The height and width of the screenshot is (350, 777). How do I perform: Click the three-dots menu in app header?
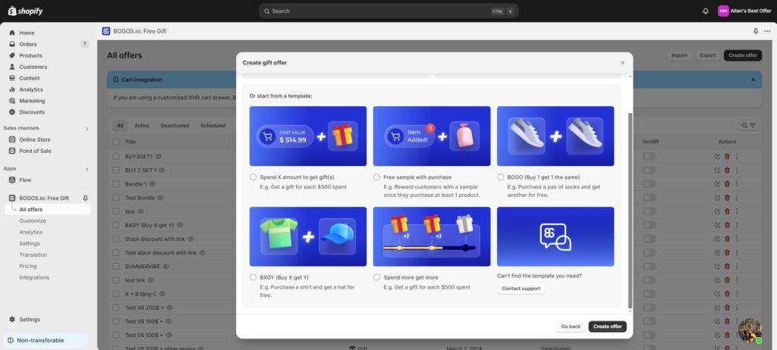(767, 31)
